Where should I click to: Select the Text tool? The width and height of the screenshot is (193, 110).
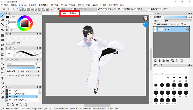click(x=2, y=78)
